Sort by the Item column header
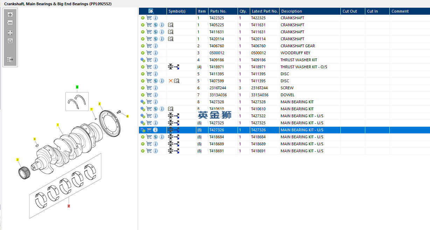The height and width of the screenshot is (230, 430). coord(202,11)
